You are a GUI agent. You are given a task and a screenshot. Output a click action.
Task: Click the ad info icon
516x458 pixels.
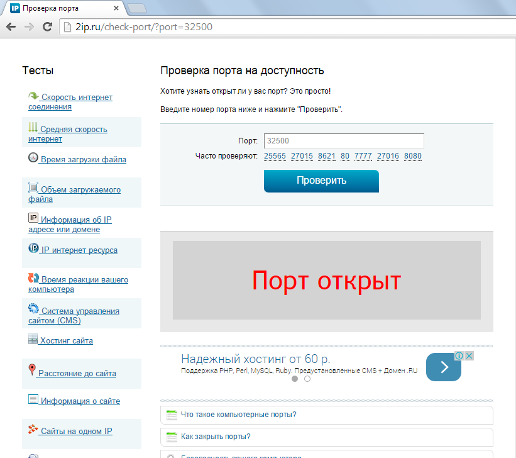click(459, 356)
